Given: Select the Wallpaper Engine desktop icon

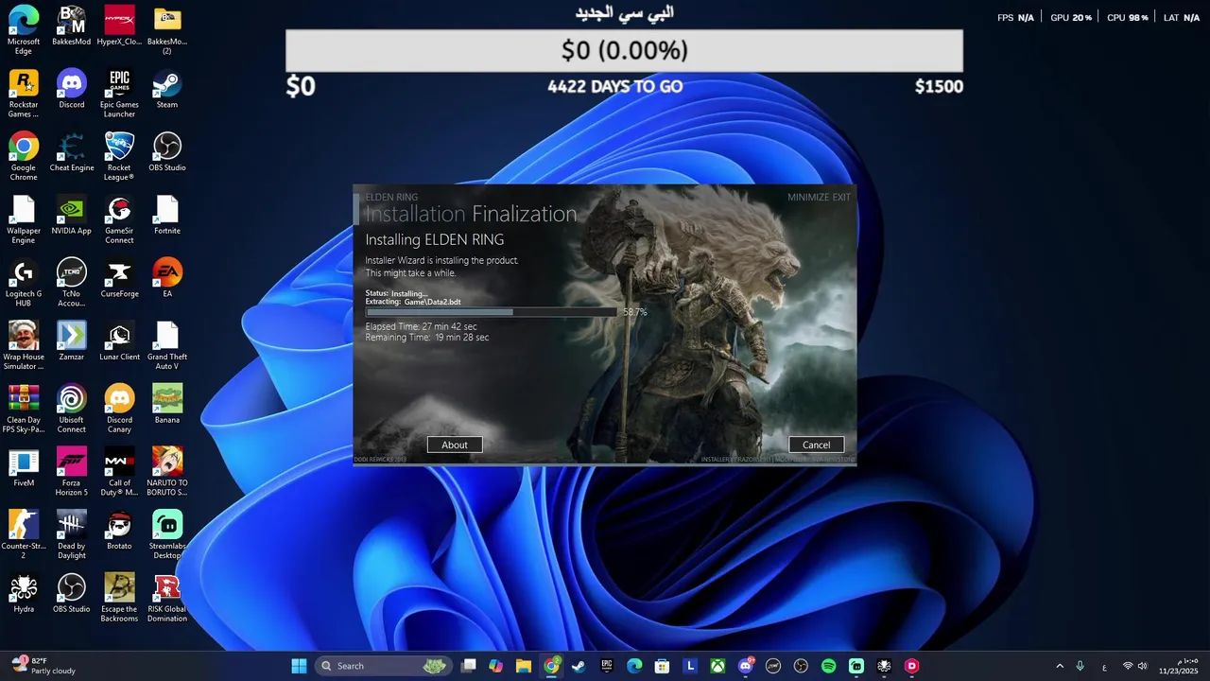Looking at the screenshot, I should 24,219.
